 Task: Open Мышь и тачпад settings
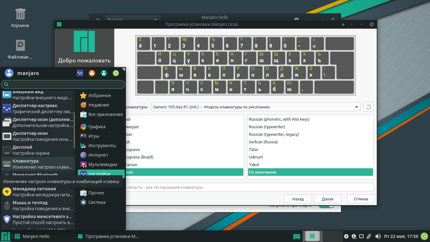[37, 205]
